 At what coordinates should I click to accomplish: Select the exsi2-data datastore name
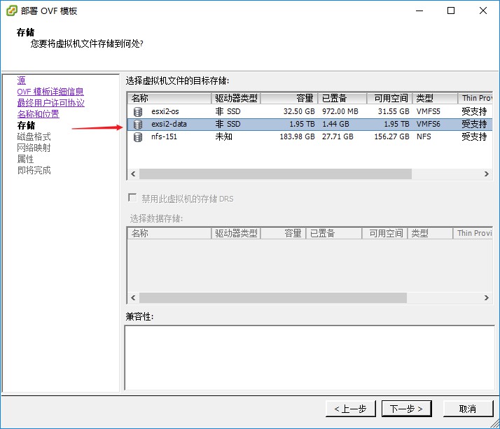tap(169, 125)
